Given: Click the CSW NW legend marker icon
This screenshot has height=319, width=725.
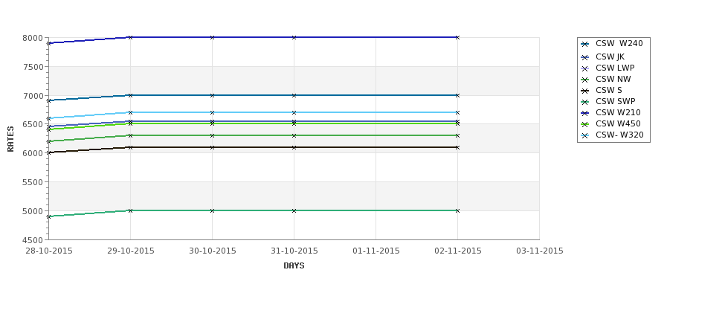Looking at the screenshot, I should (585, 80).
